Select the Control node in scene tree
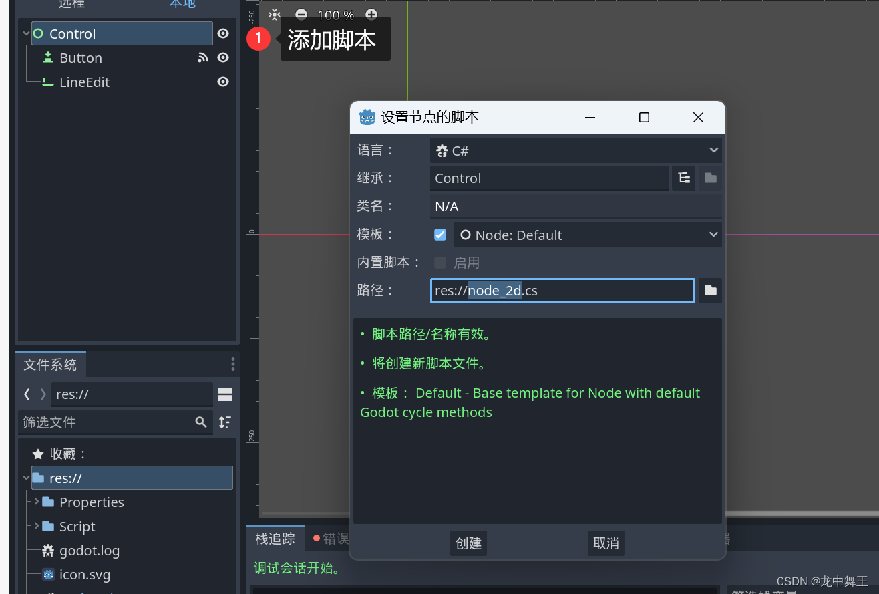Image resolution: width=879 pixels, height=594 pixels. click(122, 34)
